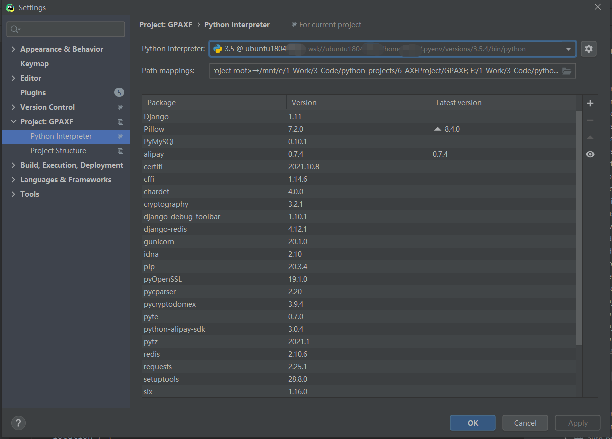612x439 pixels.
Task: Open the Python Interpreter dropdown arrow
Action: click(568, 49)
